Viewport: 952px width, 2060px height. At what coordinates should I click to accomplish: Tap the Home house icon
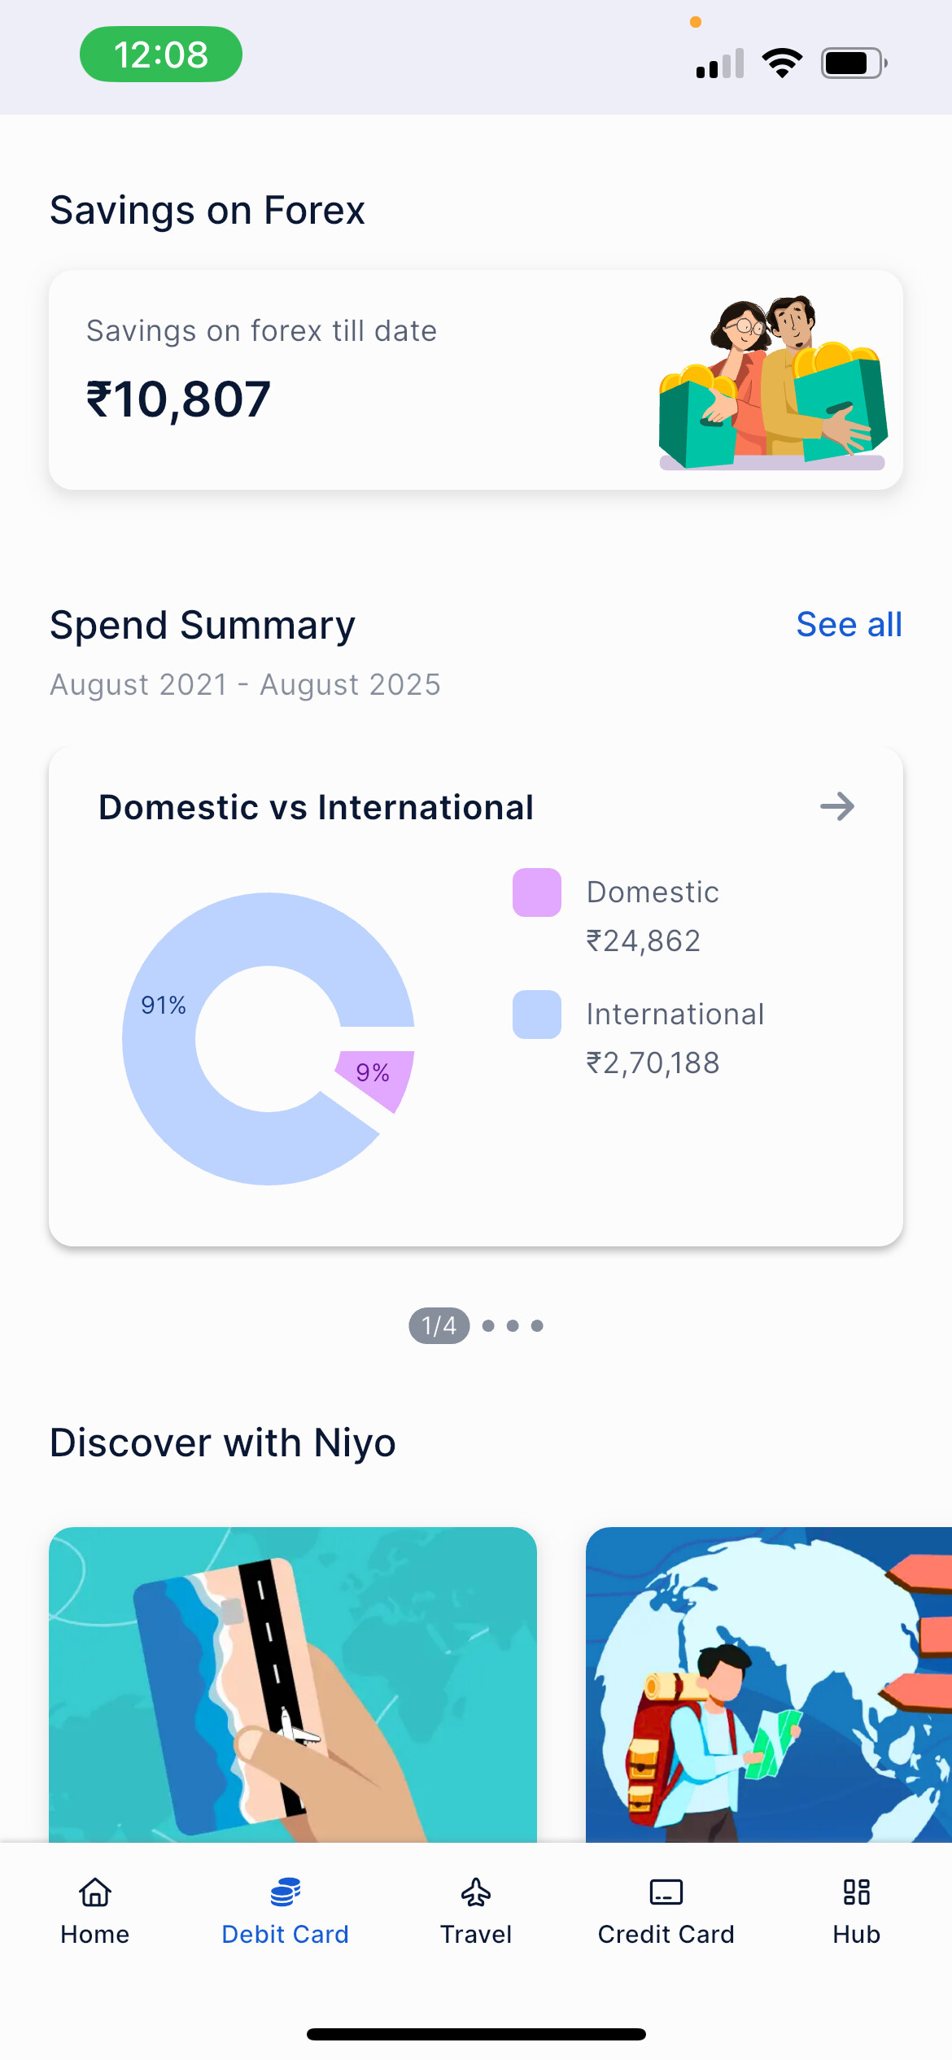[95, 1892]
